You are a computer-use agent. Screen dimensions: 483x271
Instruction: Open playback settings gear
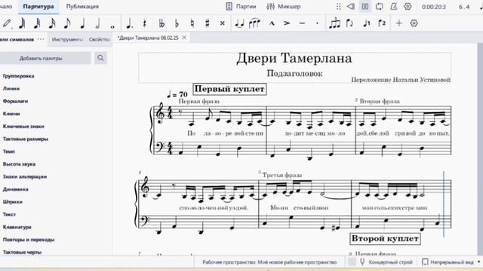[x=408, y=7]
